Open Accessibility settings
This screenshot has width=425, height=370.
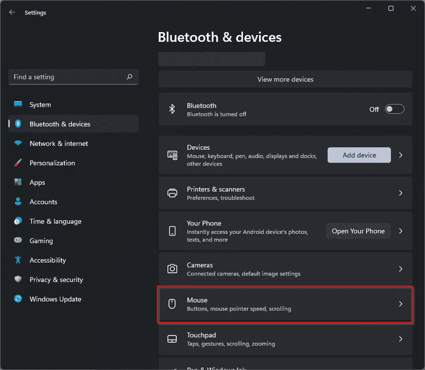point(74,260)
